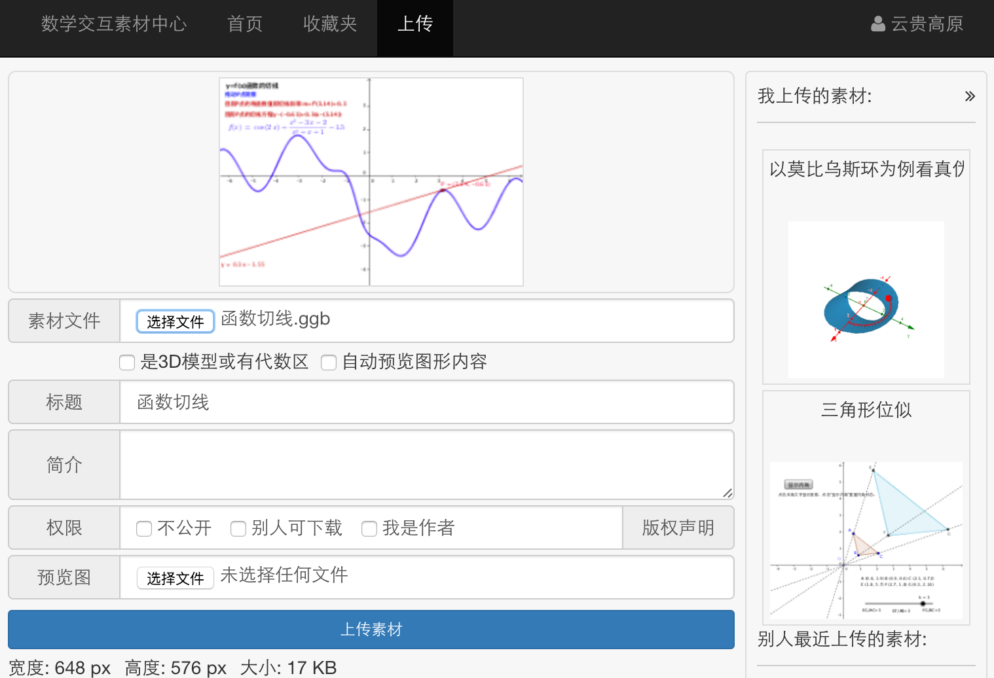Open the 首页 navigation item
Viewport: 994px width, 678px height.
(245, 24)
